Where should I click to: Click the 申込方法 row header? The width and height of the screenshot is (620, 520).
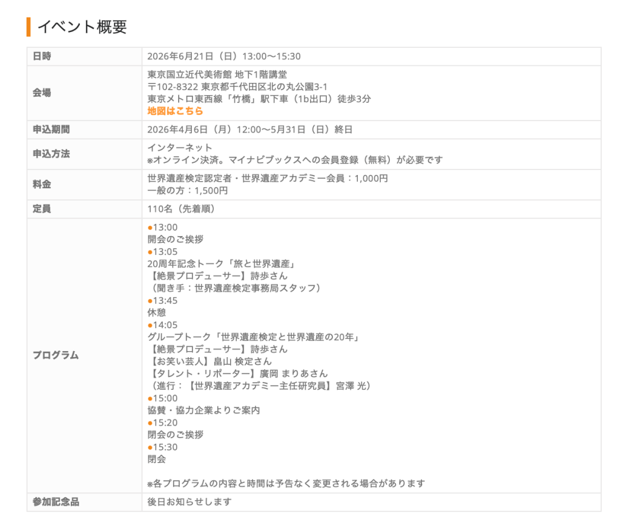pos(51,154)
